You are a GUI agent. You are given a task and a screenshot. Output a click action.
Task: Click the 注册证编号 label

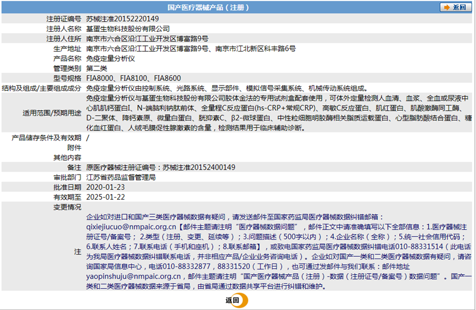(x=64, y=19)
